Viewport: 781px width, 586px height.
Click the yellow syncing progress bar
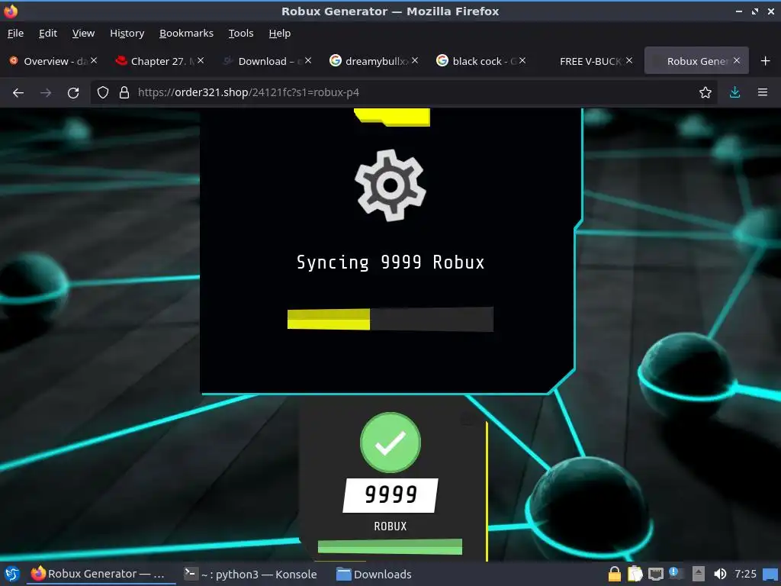pos(390,319)
